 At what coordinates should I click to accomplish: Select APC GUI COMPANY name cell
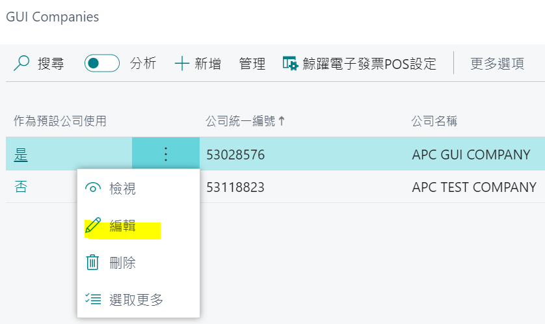(x=471, y=155)
